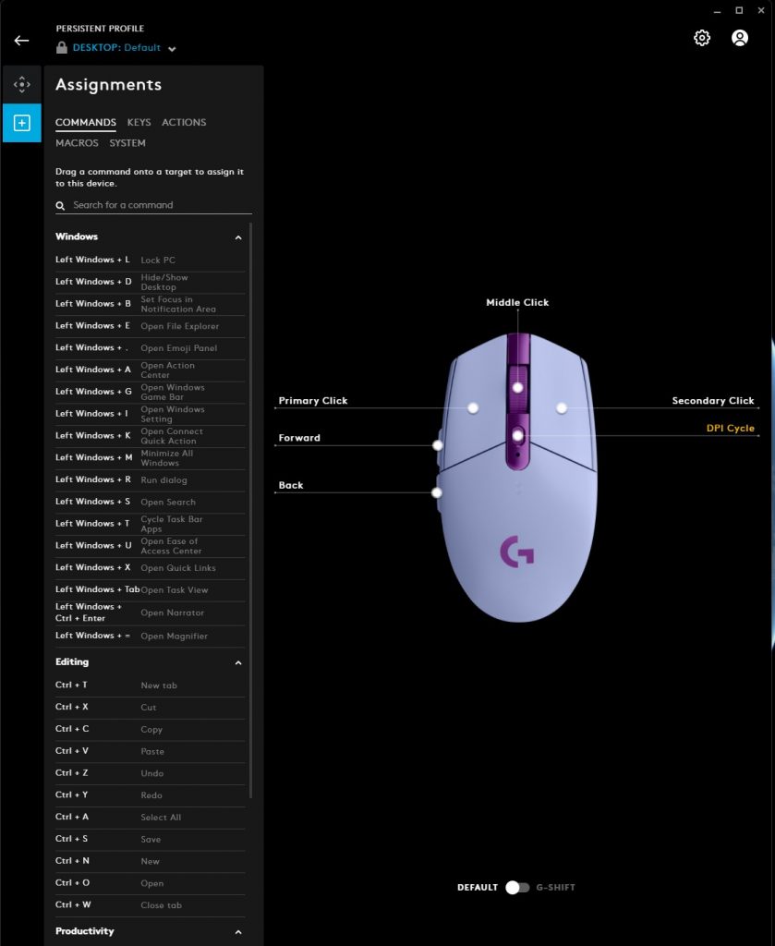Select the Open Quick Links command

(151, 568)
